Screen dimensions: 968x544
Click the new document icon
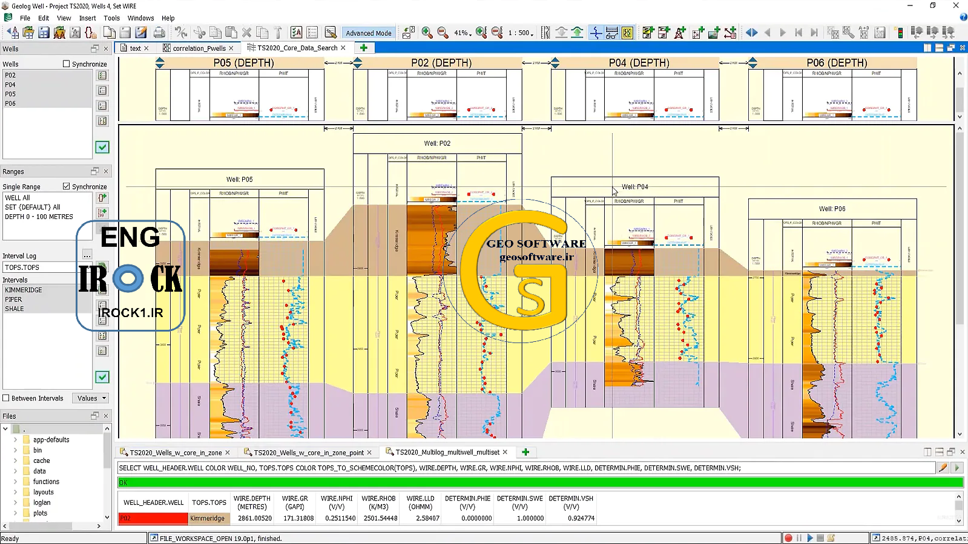pos(110,33)
